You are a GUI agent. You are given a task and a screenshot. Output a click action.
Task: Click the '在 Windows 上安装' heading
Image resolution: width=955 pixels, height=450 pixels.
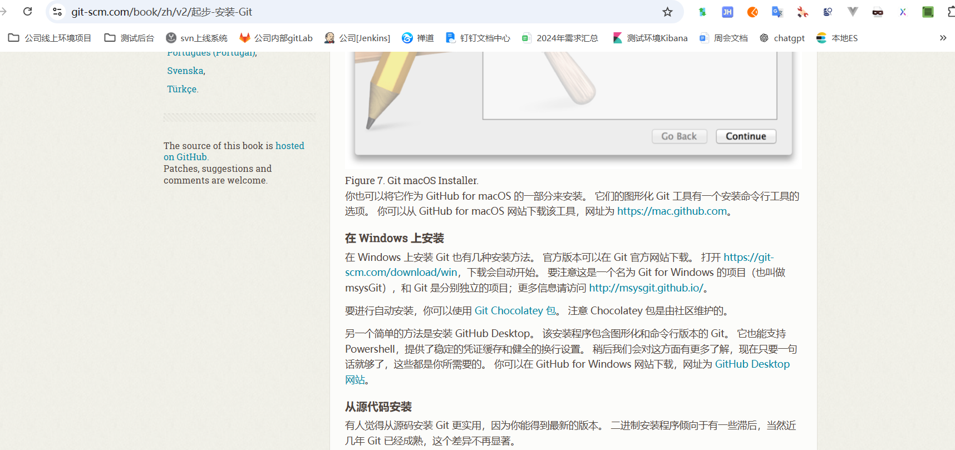[x=394, y=238]
